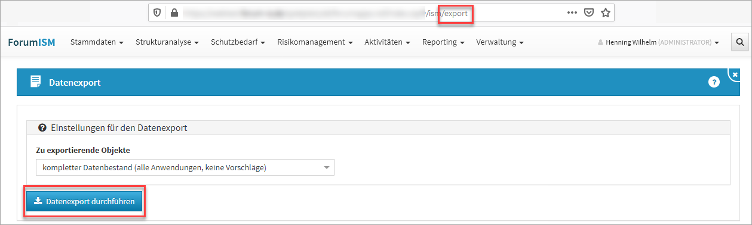Screen dimensions: 752x225
Task: Open the help question mark icon in the Datenexport header
Action: point(714,82)
